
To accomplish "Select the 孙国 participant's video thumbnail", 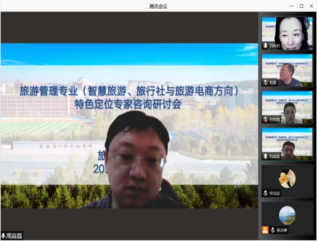I will coord(287,107).
